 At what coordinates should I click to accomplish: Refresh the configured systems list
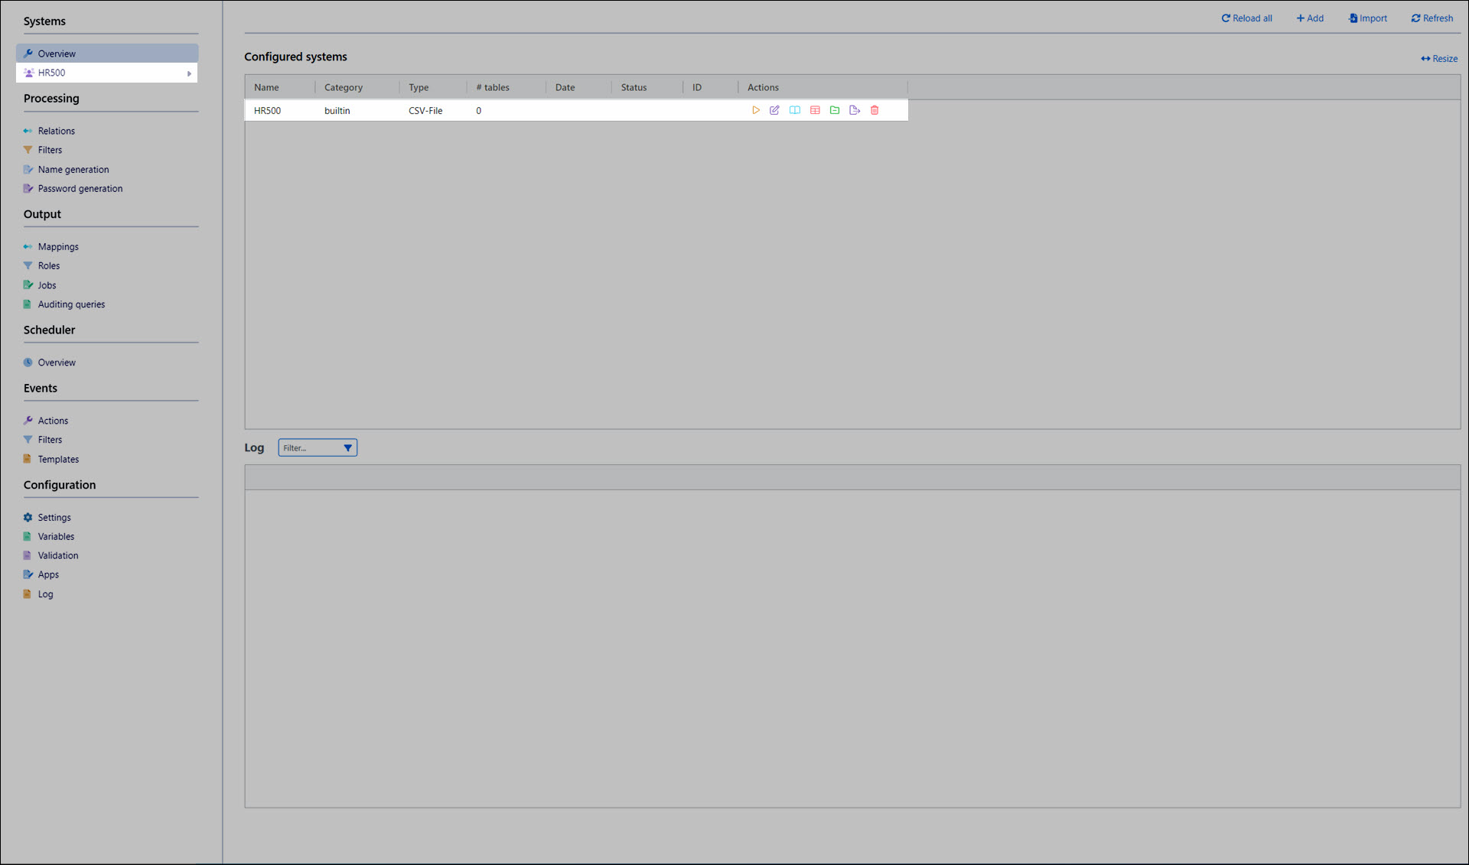coord(1432,18)
